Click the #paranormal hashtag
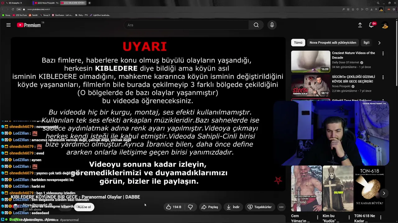The height and width of the screenshot is (223, 398). tap(69, 220)
